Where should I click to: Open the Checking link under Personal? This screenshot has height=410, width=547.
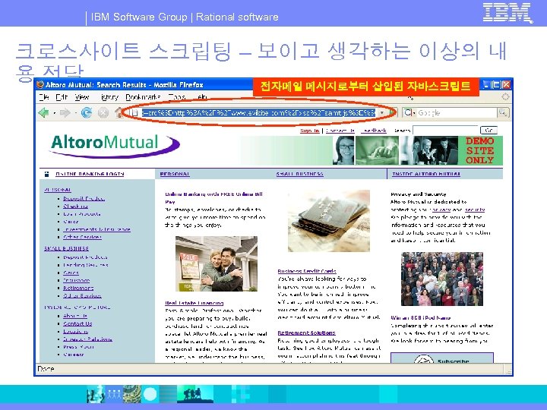75,207
